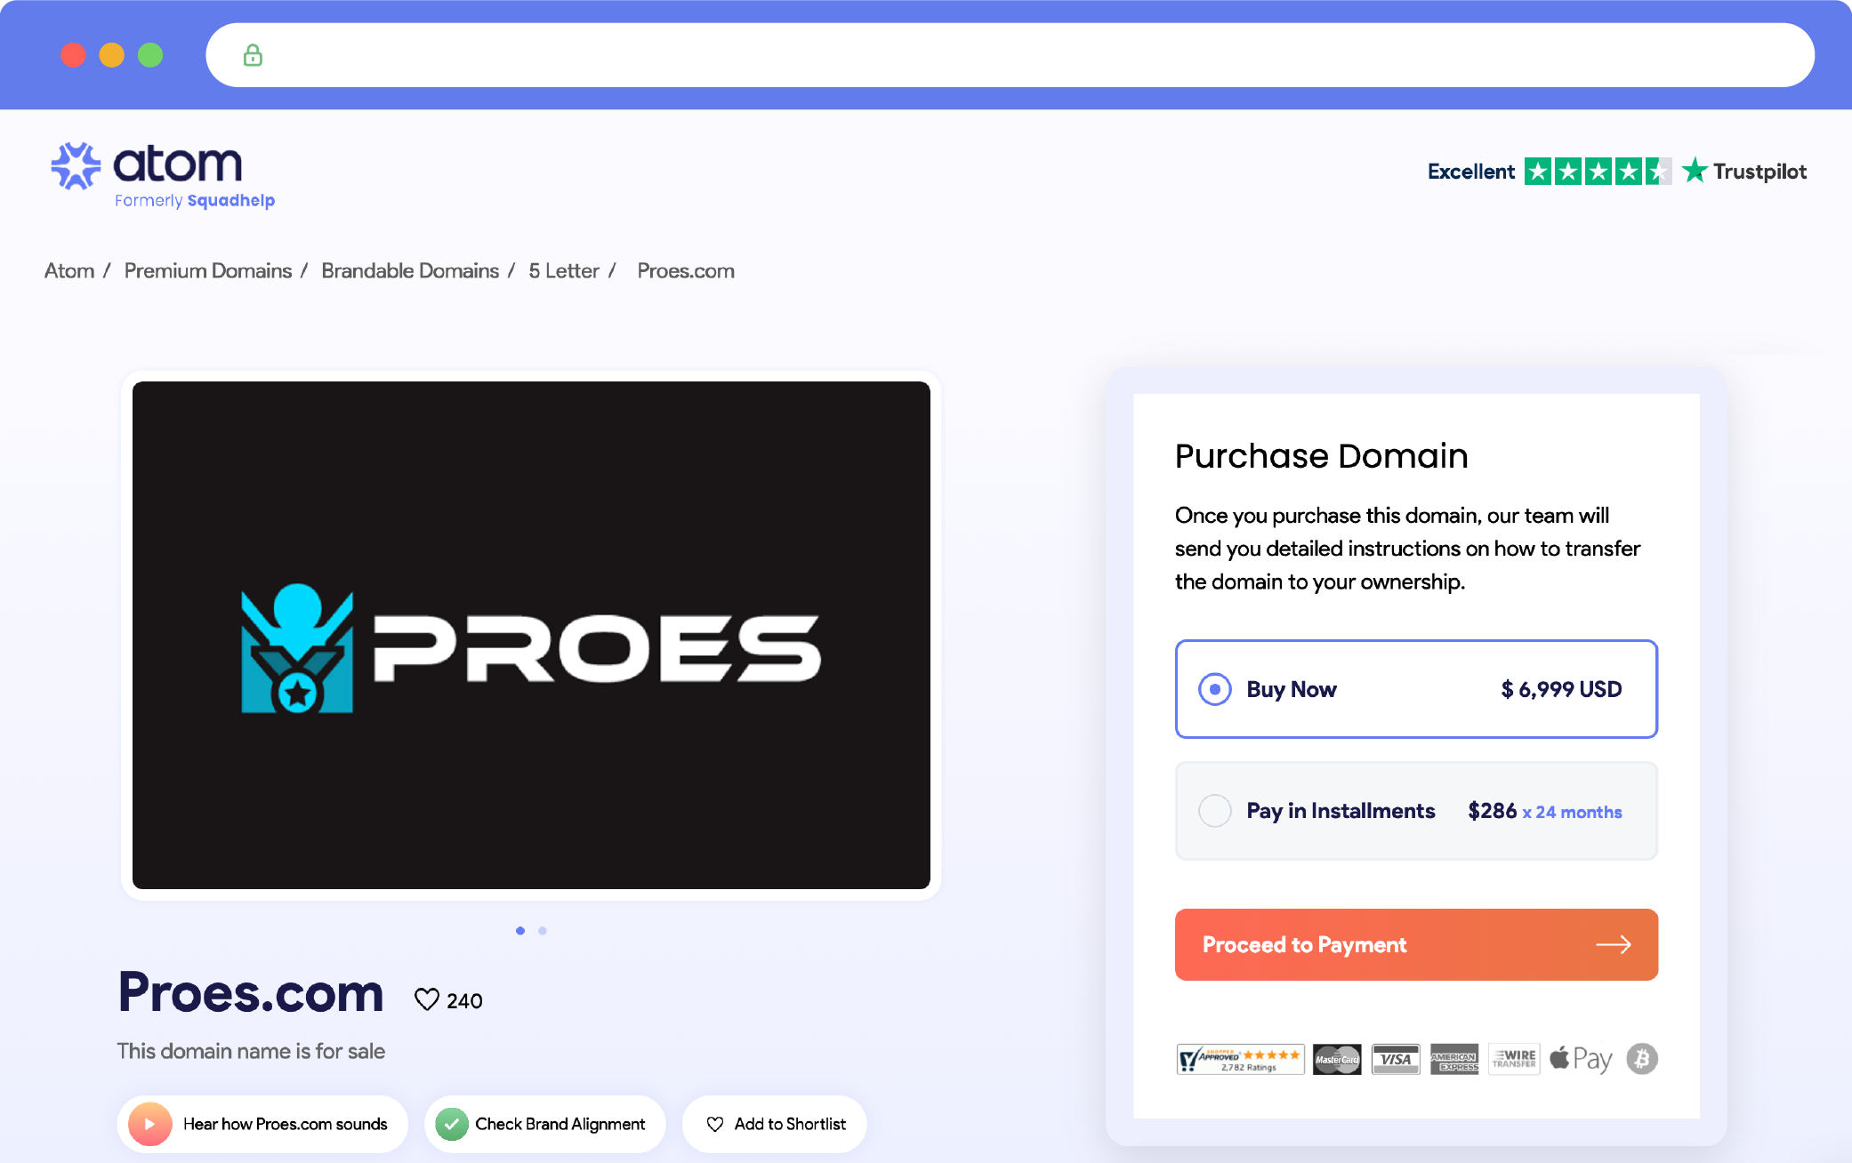Open the Premium Domains breadcrumb link
The height and width of the screenshot is (1163, 1852).
[207, 270]
